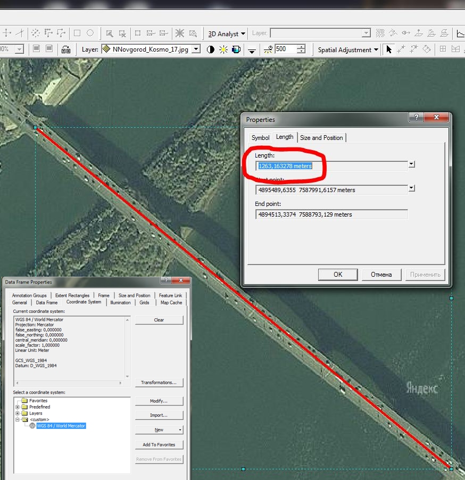
Task: Switch to the Symbol tab
Action: pos(260,138)
